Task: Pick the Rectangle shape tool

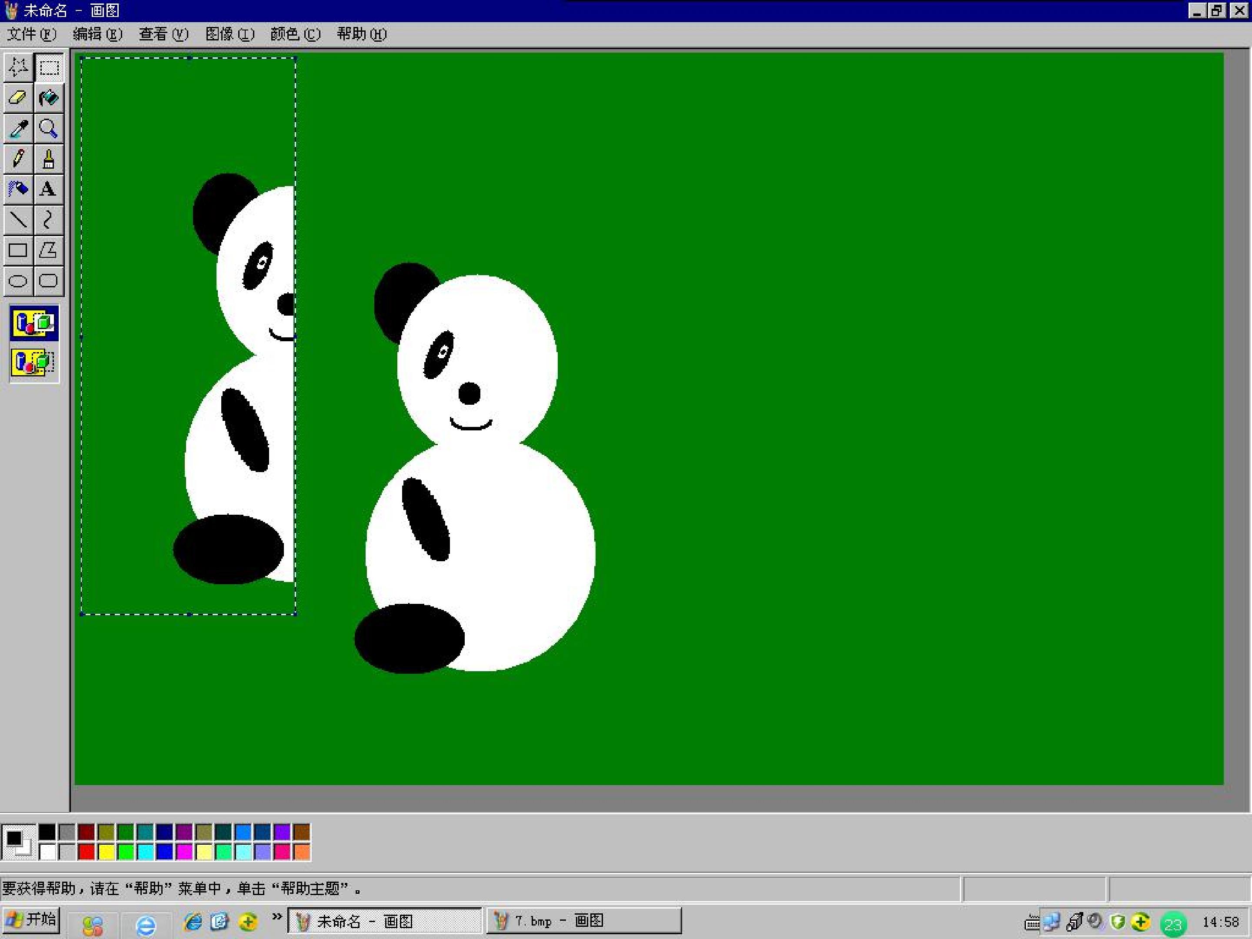Action: click(x=19, y=250)
